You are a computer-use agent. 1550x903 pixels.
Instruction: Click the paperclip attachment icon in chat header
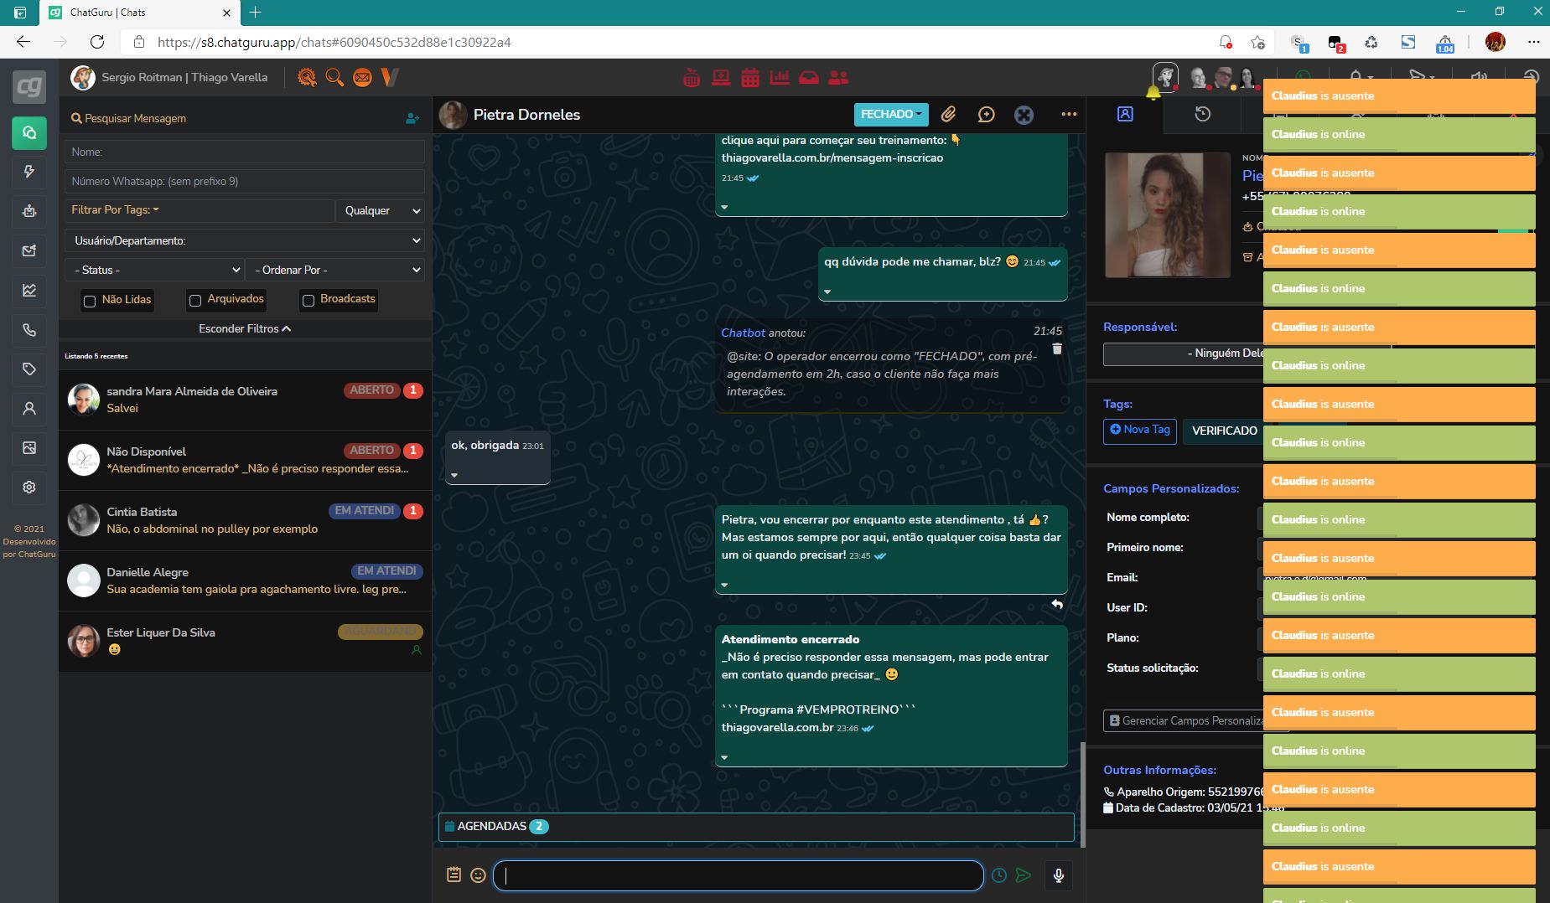948,115
